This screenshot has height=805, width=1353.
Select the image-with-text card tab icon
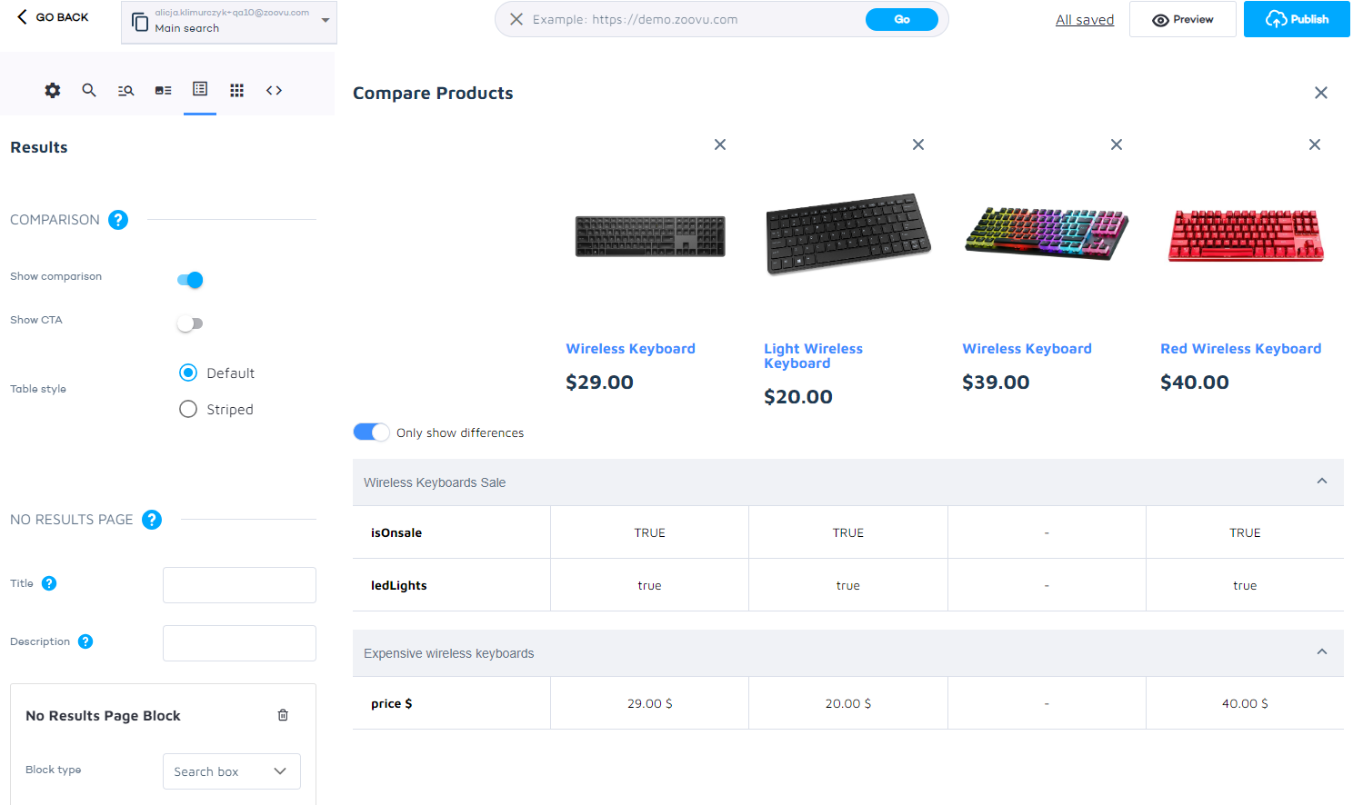tap(164, 90)
